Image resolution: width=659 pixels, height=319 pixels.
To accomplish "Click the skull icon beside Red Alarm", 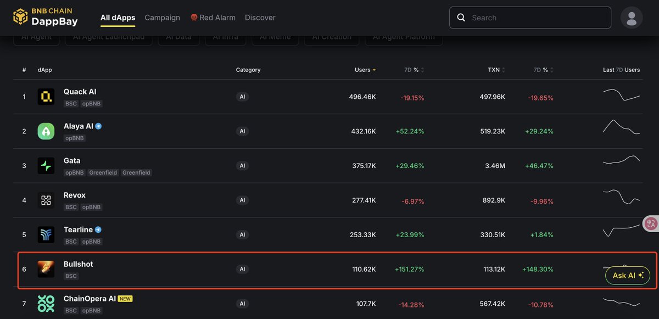I will point(194,18).
